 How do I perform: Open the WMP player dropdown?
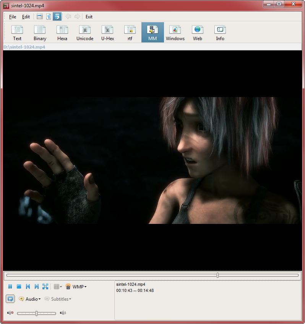click(x=76, y=287)
